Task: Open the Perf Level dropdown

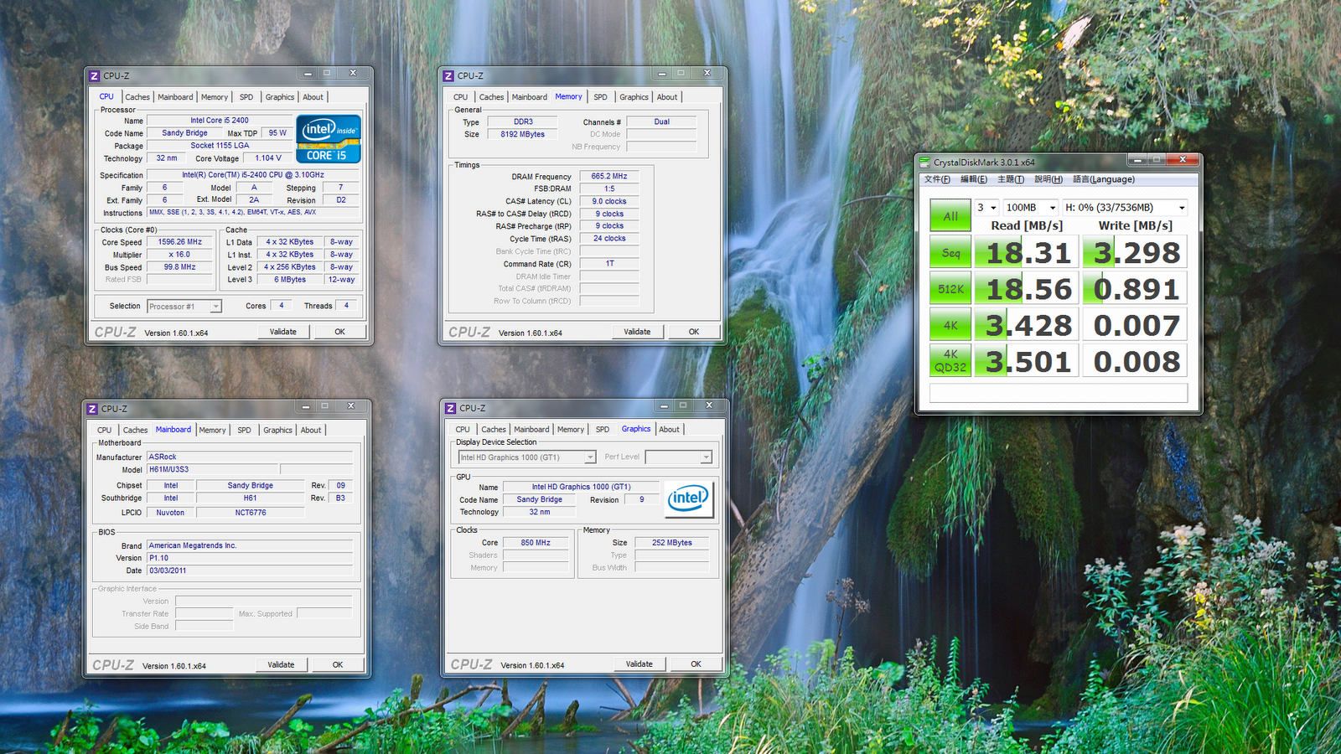Action: tap(679, 457)
